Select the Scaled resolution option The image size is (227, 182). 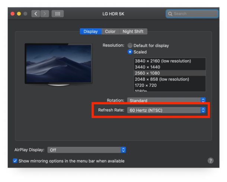tap(130, 52)
